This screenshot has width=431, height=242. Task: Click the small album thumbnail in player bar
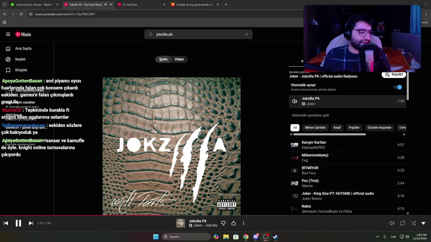click(x=181, y=223)
